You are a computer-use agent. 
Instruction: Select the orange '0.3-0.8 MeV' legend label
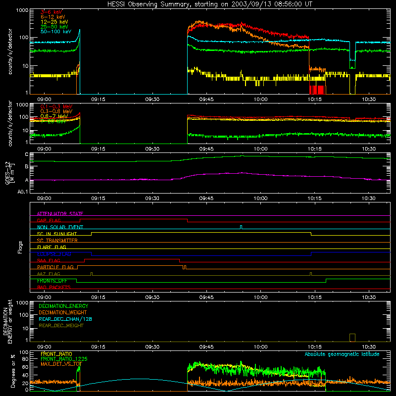(x=56, y=111)
